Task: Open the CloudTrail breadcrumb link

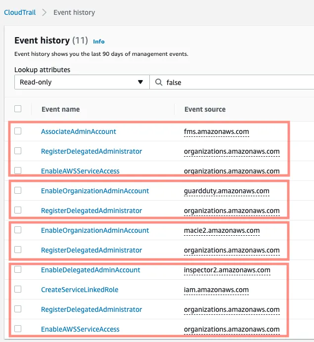Action: 20,12
